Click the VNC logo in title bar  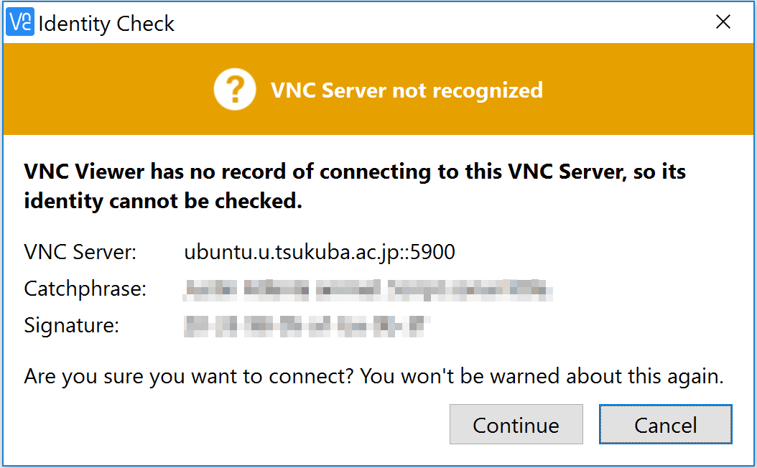[x=19, y=22]
